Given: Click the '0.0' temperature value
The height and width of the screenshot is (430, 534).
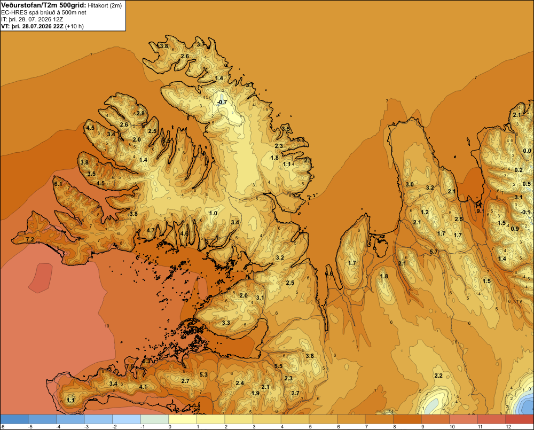Looking at the screenshot, I should [527, 151].
